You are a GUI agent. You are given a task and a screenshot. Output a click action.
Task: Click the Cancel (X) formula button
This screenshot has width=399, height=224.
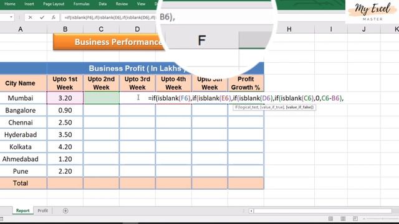tap(31, 17)
